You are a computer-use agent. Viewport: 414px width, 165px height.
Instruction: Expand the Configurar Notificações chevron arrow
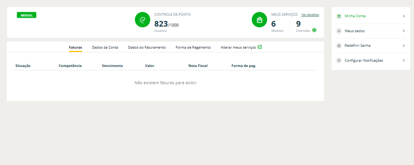click(x=403, y=61)
